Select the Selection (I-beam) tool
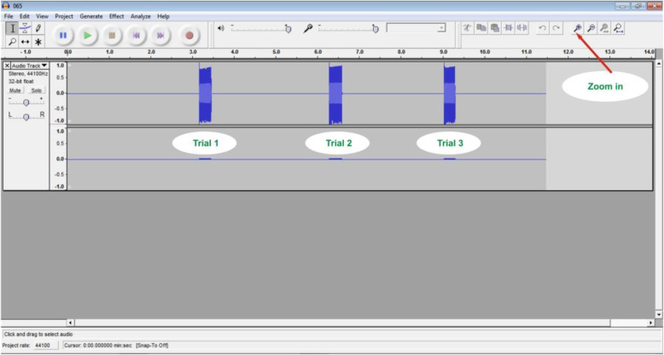 12,28
